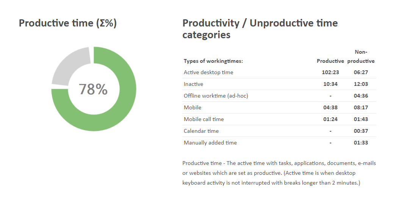402x199 pixels.
Task: Select the "Active desktop time" row label
Action: pos(208,72)
